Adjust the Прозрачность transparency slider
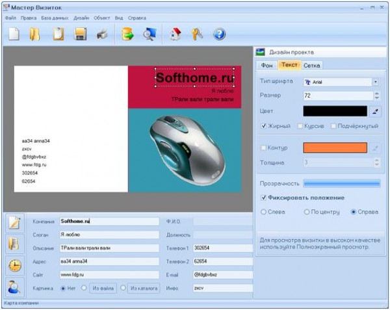Screen dimensions: 390x310 coord(342,184)
